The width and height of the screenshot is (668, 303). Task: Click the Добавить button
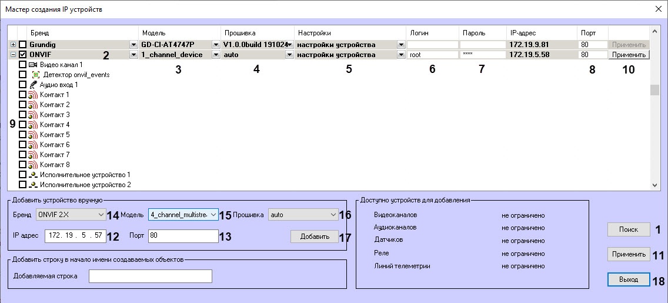(x=314, y=237)
